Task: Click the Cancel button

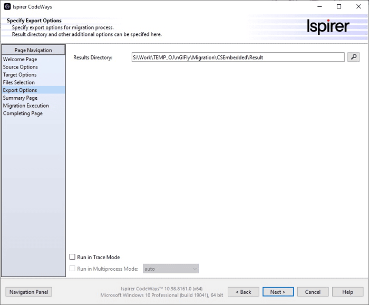Action: pos(313,292)
